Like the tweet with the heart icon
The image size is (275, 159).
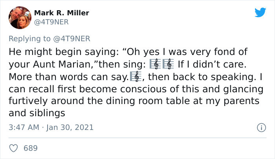click(x=13, y=148)
